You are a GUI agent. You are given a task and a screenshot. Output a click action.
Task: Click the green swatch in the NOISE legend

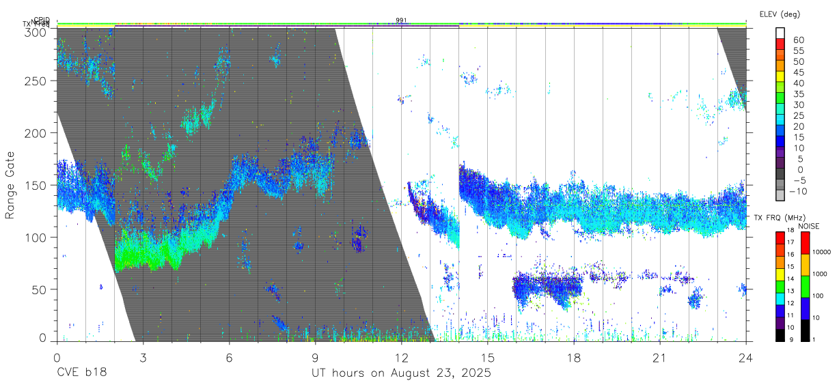806,287
